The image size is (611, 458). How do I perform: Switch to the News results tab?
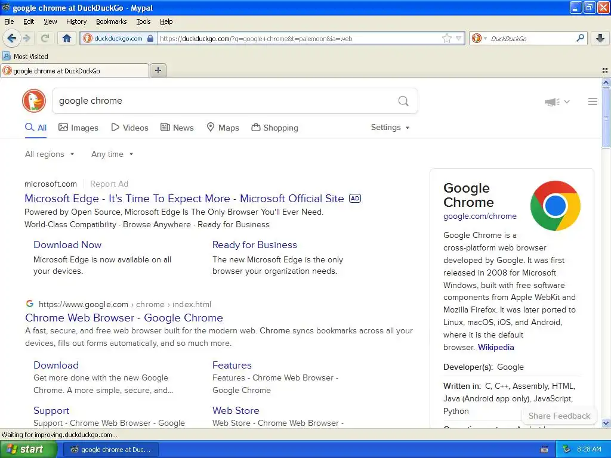click(x=177, y=128)
